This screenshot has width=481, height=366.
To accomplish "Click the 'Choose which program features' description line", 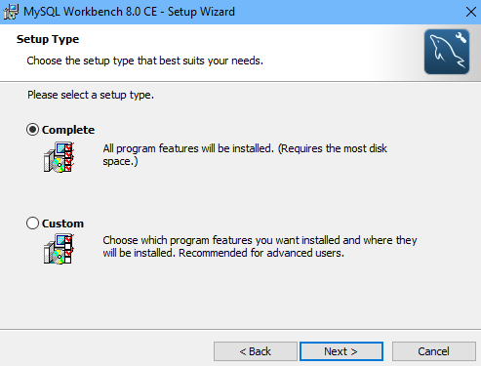I will tap(260, 240).
